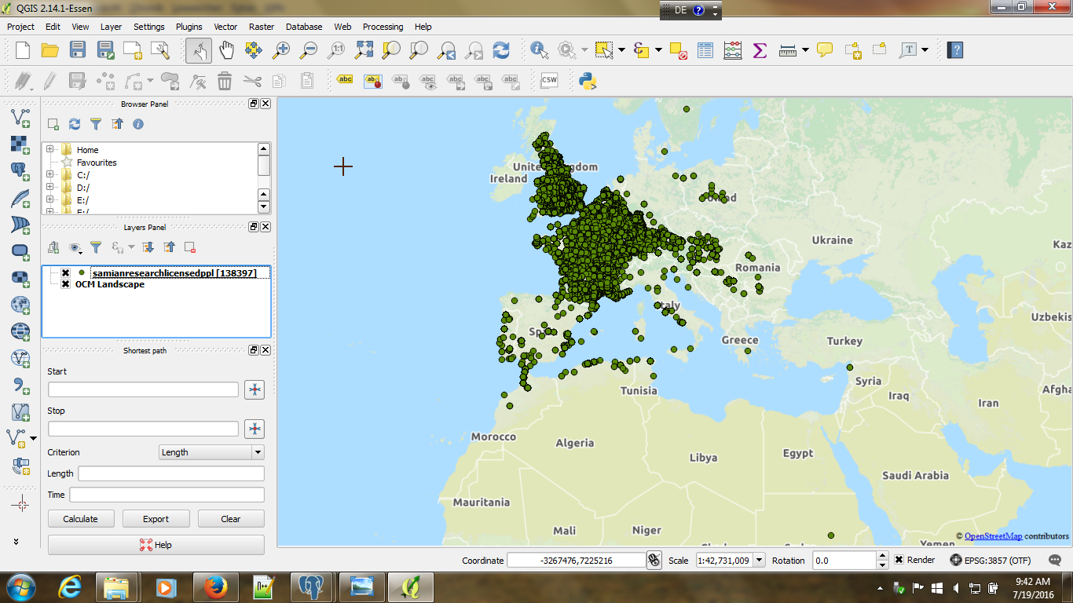The image size is (1073, 603).
Task: Open the Plugins menu
Action: [x=189, y=27]
